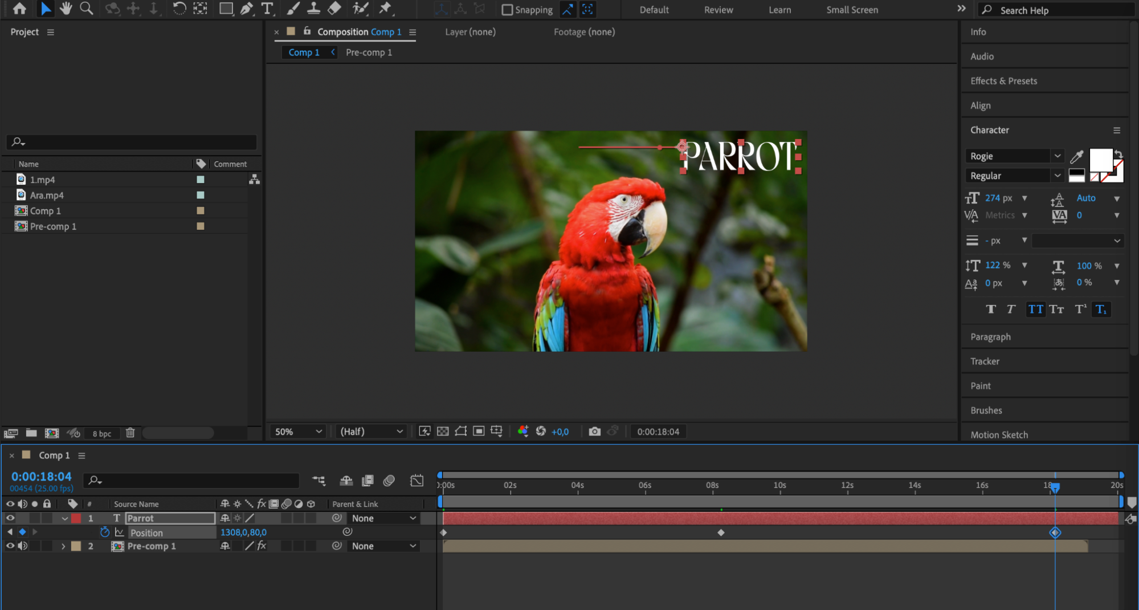The image size is (1139, 610).
Task: Select the Hand tool
Action: [x=66, y=9]
